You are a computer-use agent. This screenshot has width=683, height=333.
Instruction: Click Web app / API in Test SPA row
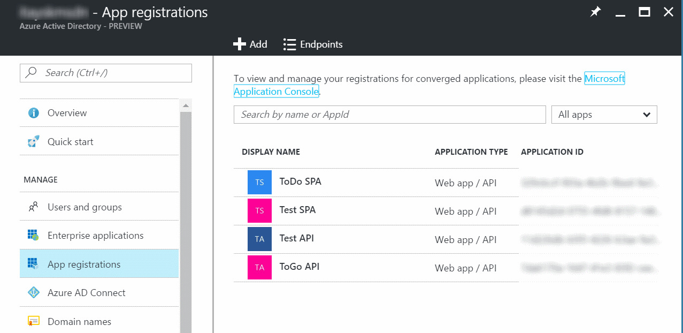[x=466, y=211]
